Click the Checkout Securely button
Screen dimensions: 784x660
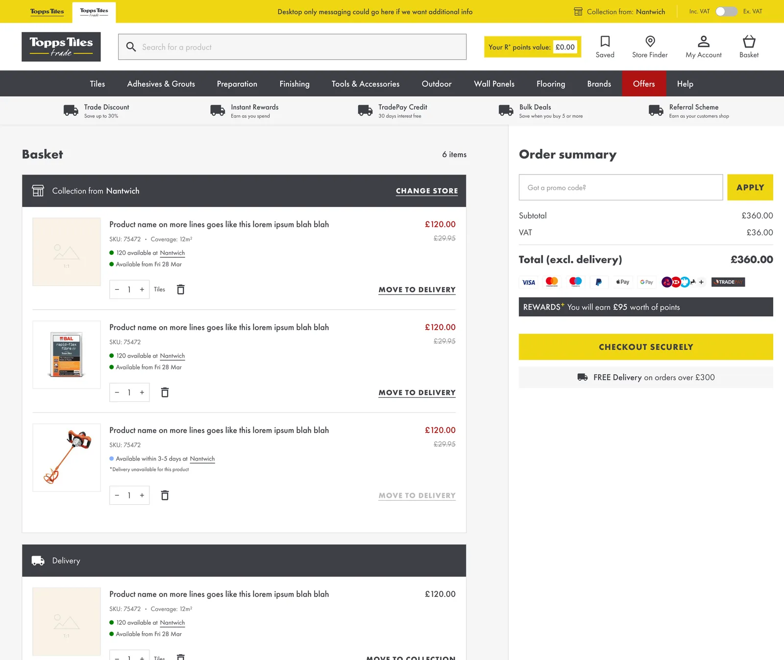[x=646, y=347]
